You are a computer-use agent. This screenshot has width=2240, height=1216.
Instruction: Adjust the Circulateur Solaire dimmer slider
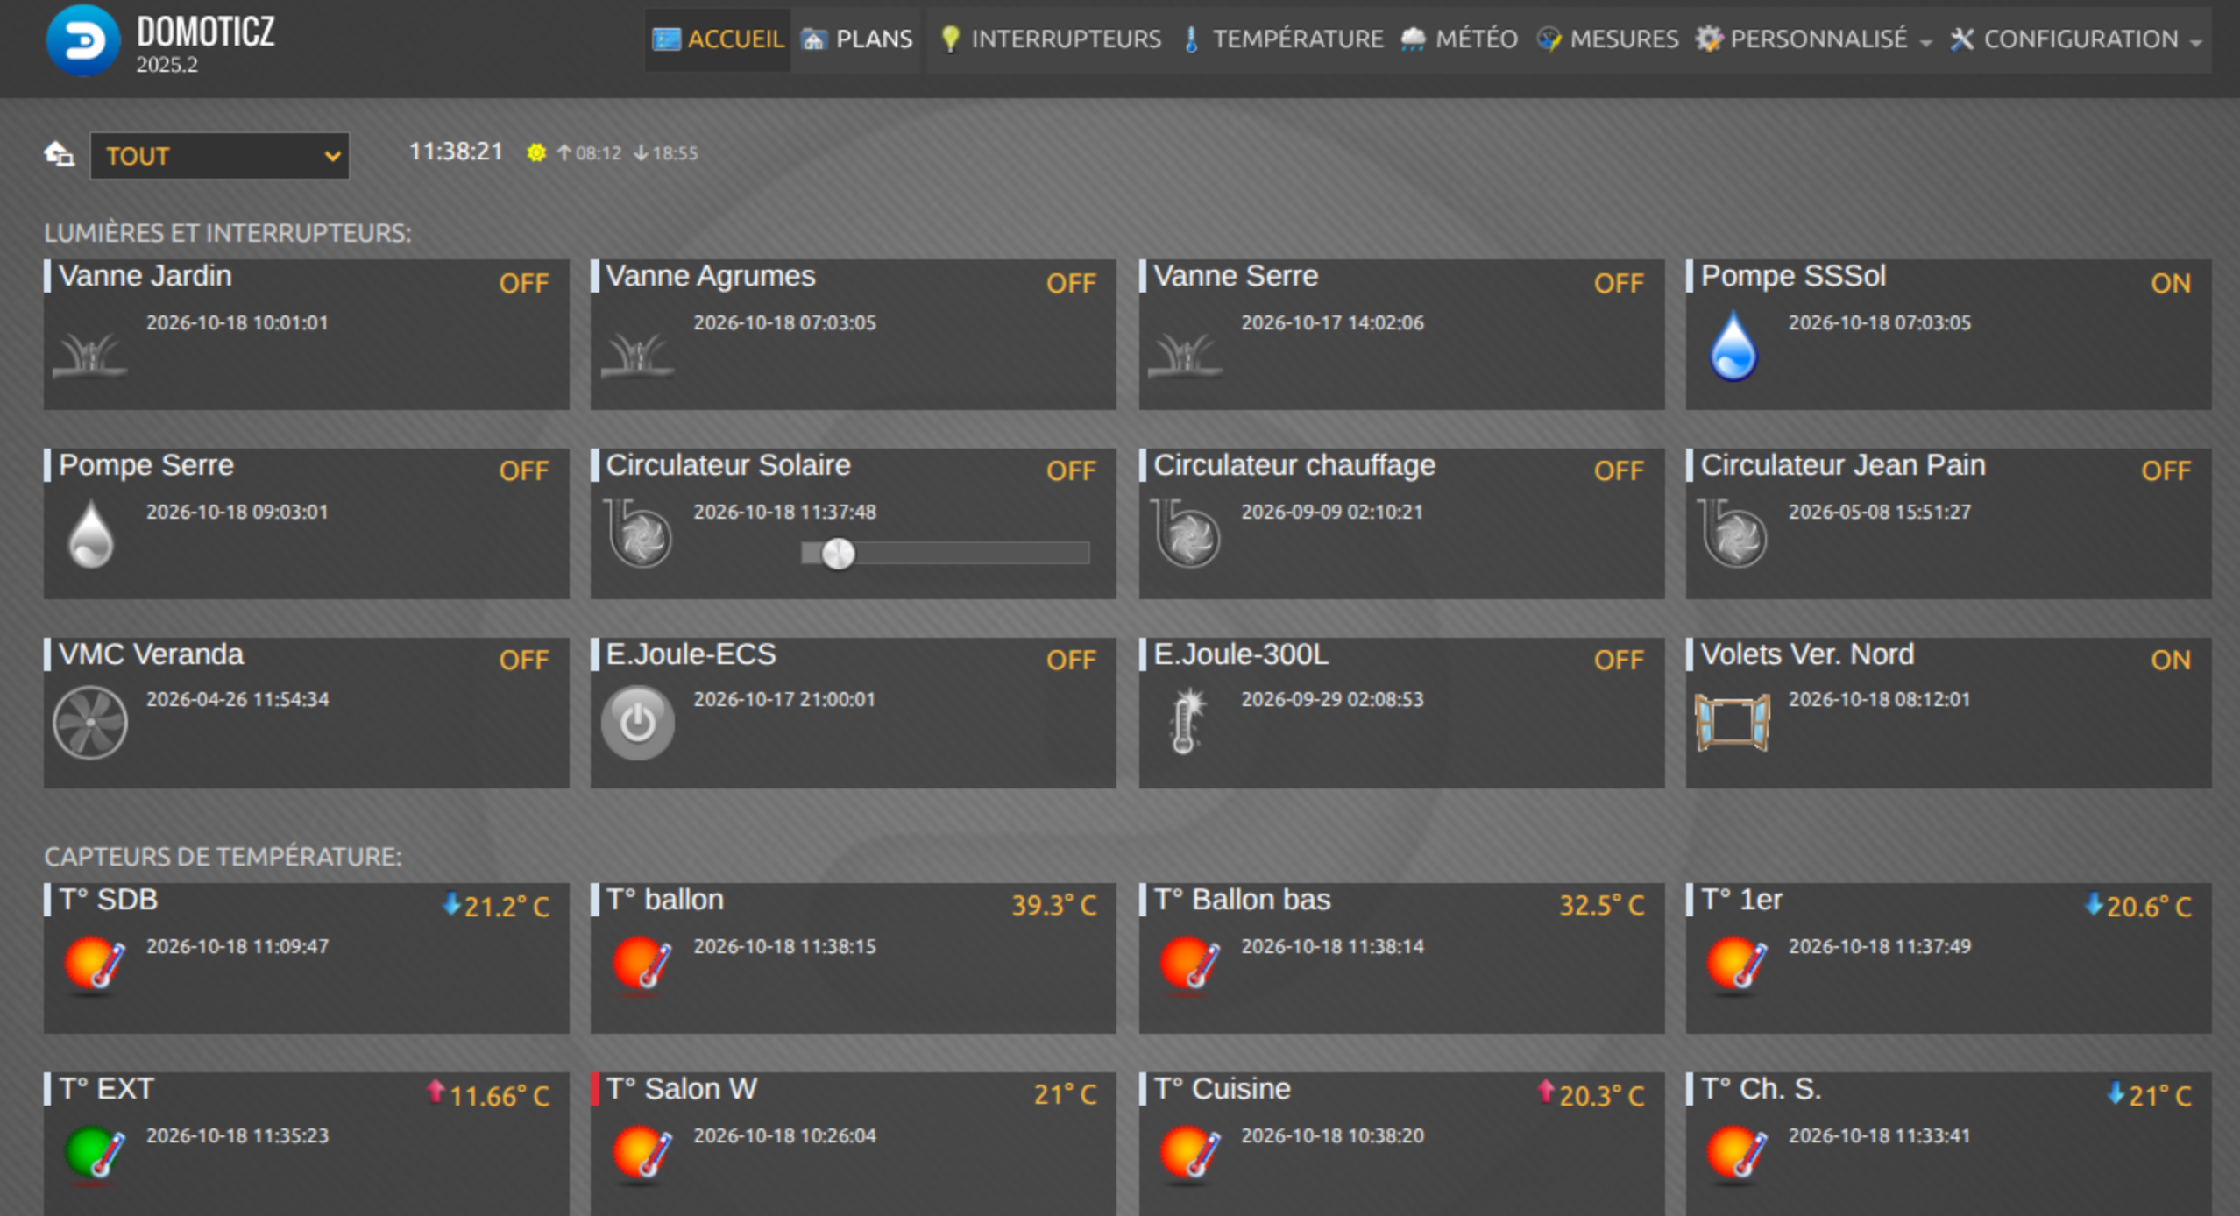945,553
